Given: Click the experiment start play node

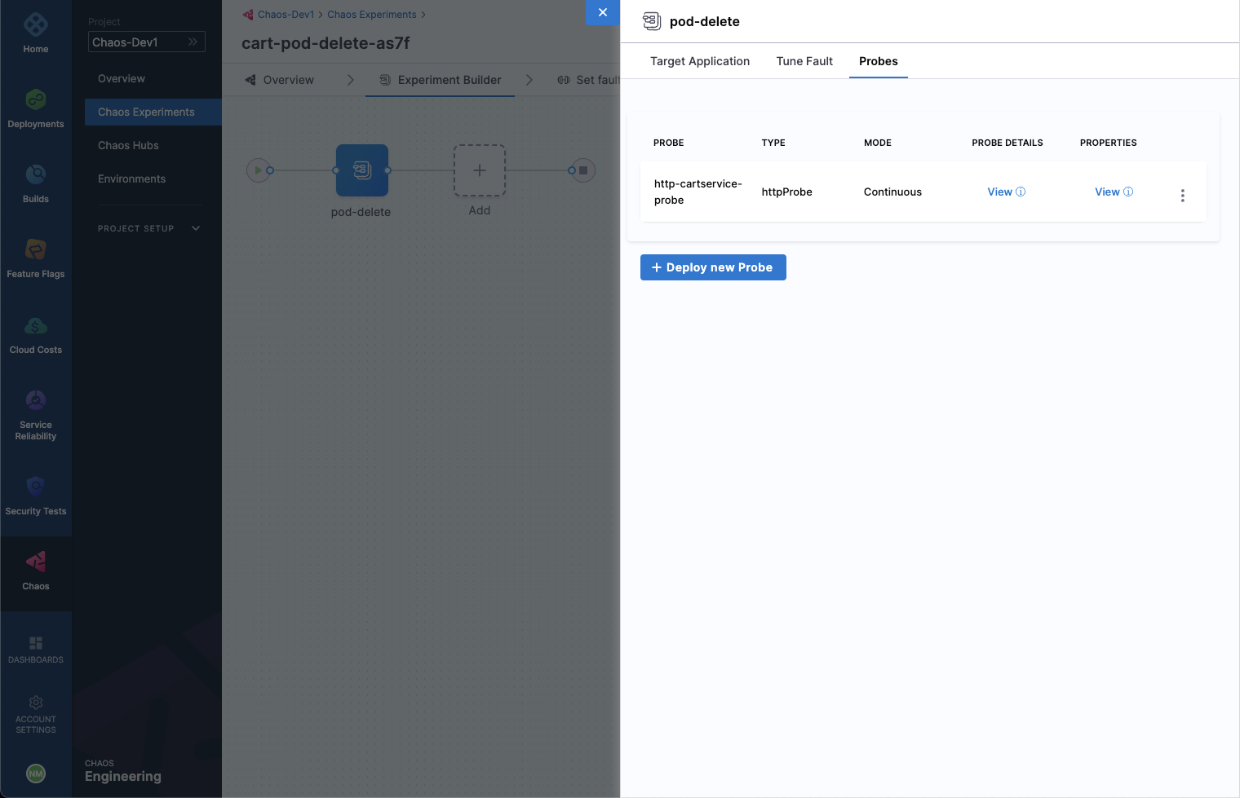Looking at the screenshot, I should (x=258, y=170).
